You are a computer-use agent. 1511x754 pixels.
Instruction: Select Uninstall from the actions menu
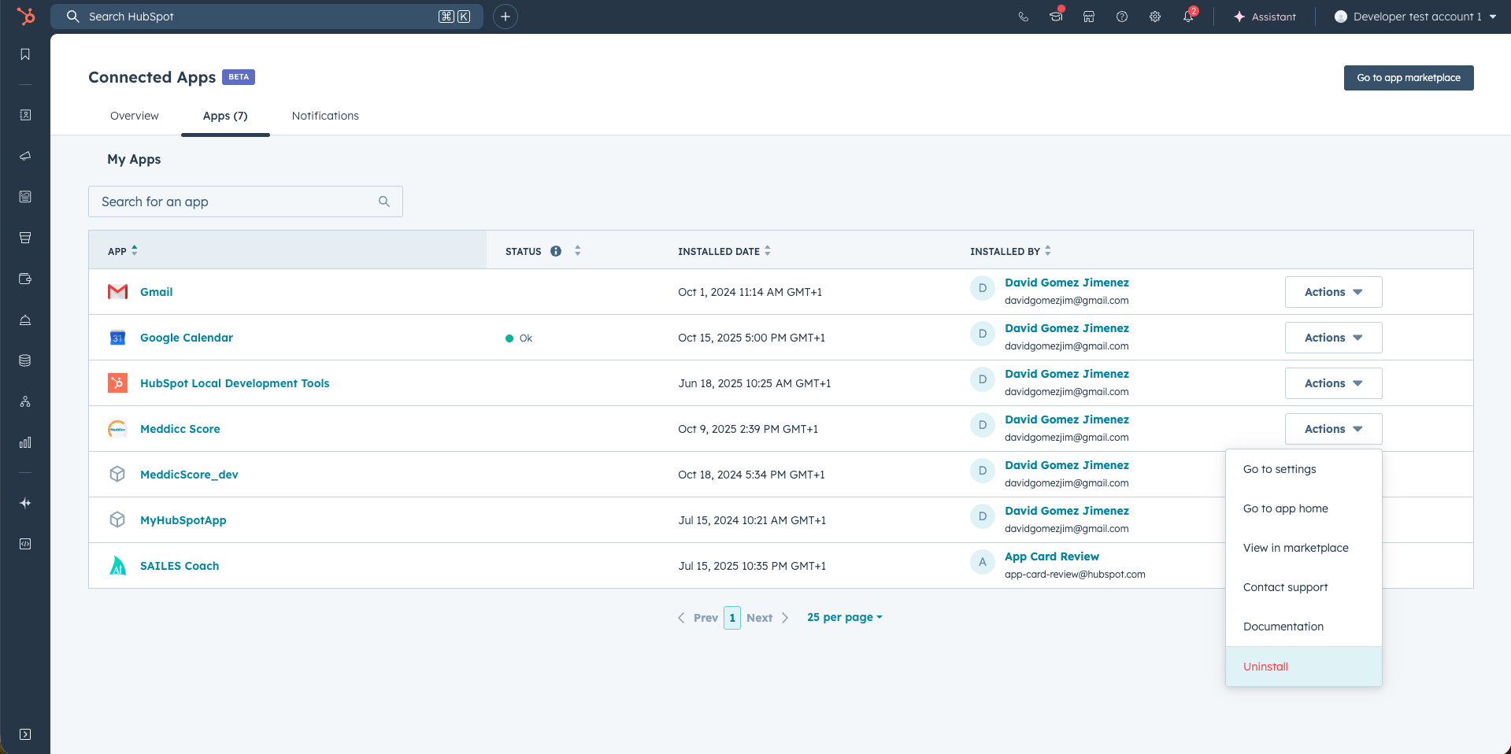(1265, 667)
